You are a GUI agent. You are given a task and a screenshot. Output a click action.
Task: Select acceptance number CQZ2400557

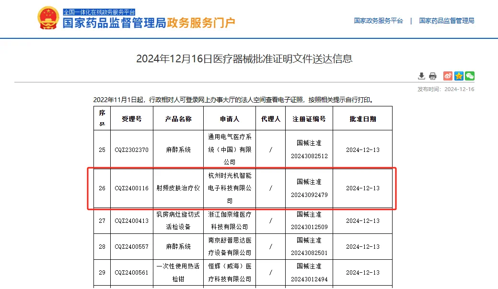pyautogui.click(x=131, y=247)
